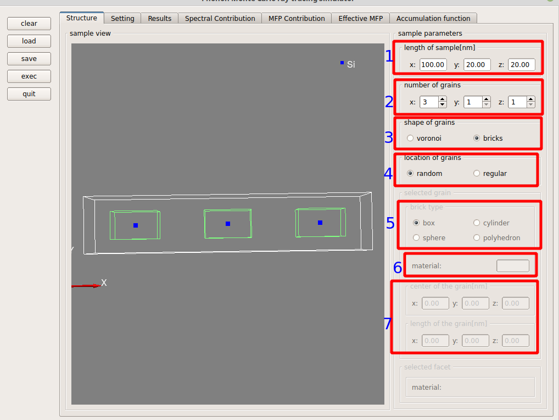This screenshot has width=559, height=420.
Task: Click grain length y field
Action: 475,341
